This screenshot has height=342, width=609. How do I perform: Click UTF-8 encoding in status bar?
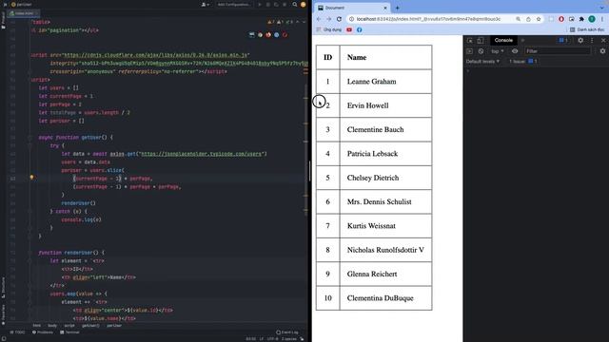[x=273, y=339]
